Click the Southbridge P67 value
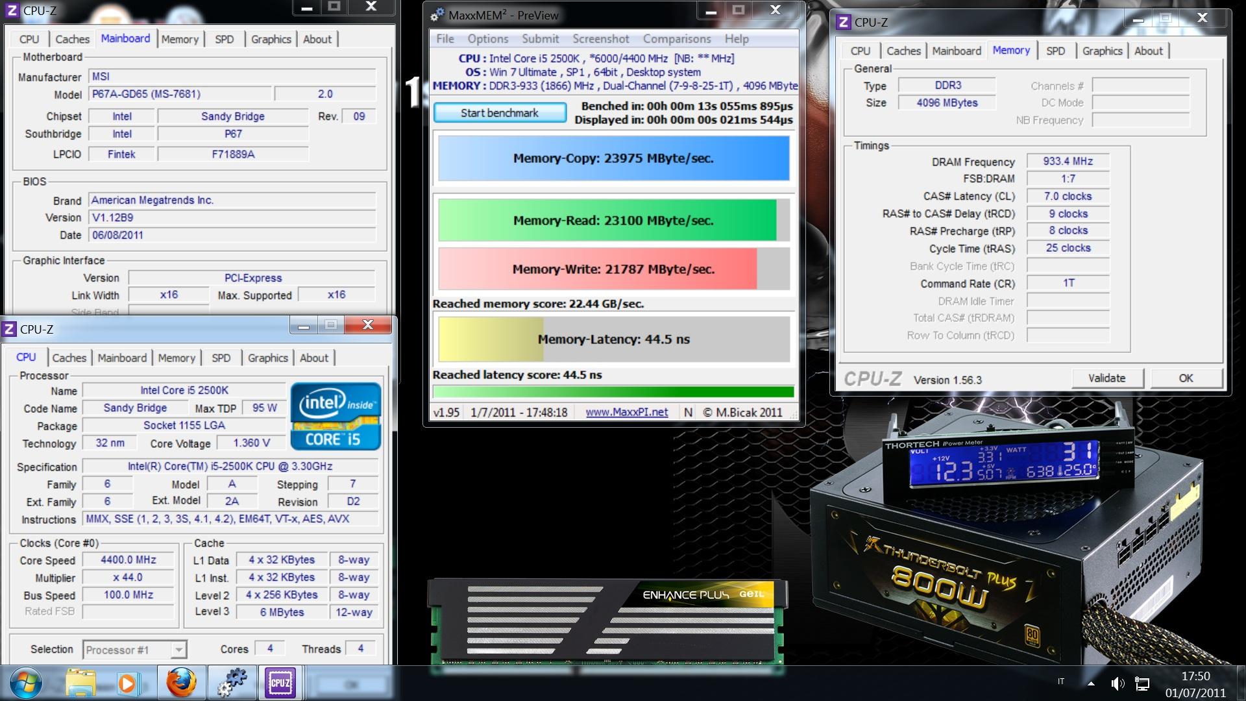The image size is (1246, 701). tap(233, 134)
